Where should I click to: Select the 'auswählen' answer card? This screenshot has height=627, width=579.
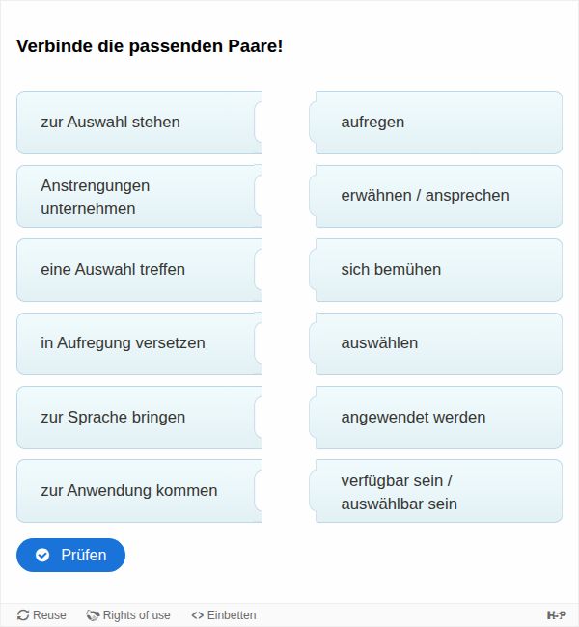tap(438, 343)
